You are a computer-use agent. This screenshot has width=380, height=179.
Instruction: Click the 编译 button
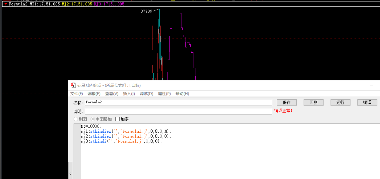click(x=367, y=102)
